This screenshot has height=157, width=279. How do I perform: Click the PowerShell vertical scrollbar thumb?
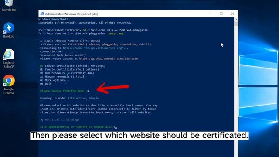pyautogui.click(x=236, y=24)
